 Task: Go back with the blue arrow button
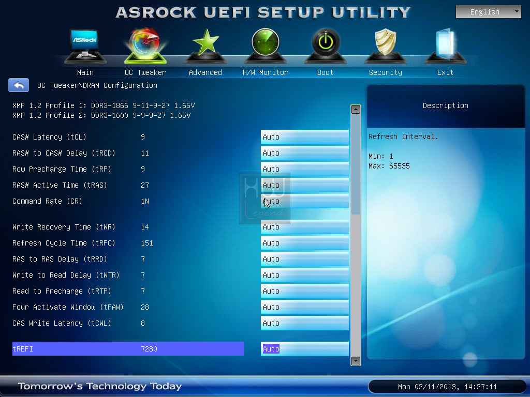tap(19, 85)
